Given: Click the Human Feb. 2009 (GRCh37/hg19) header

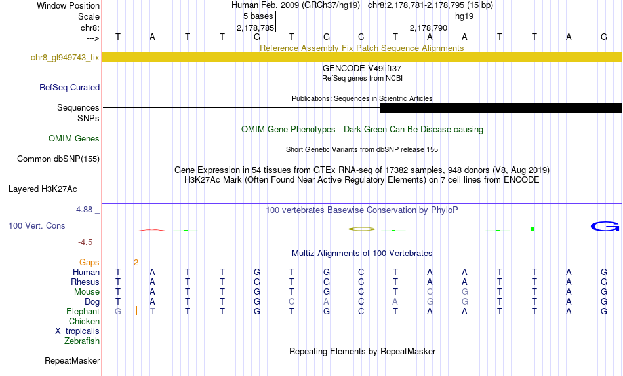Looking at the screenshot, I should tap(296, 5).
